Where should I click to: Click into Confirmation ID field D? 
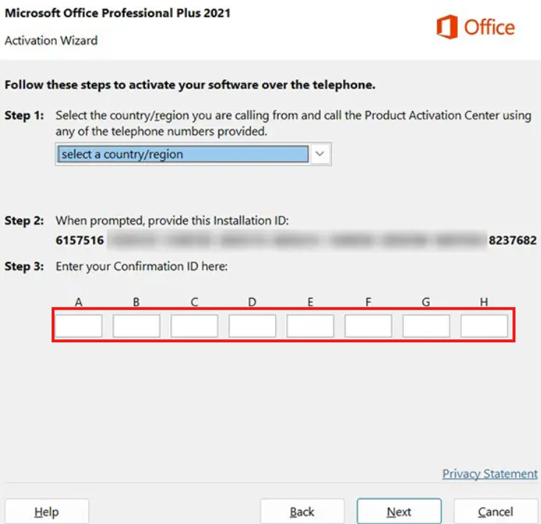[x=252, y=326]
